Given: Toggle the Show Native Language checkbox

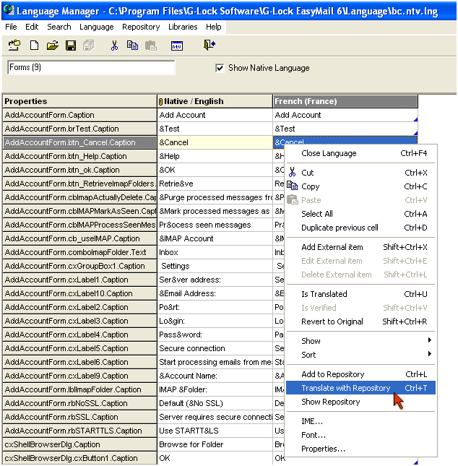Looking at the screenshot, I should click(220, 68).
